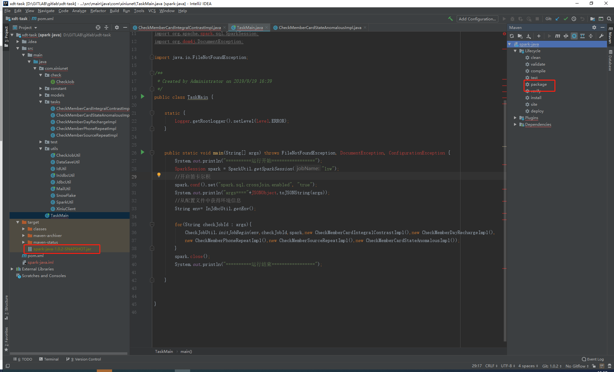This screenshot has height=372, width=614.
Task: Open 9: Version Control tool window
Action: coord(83,359)
